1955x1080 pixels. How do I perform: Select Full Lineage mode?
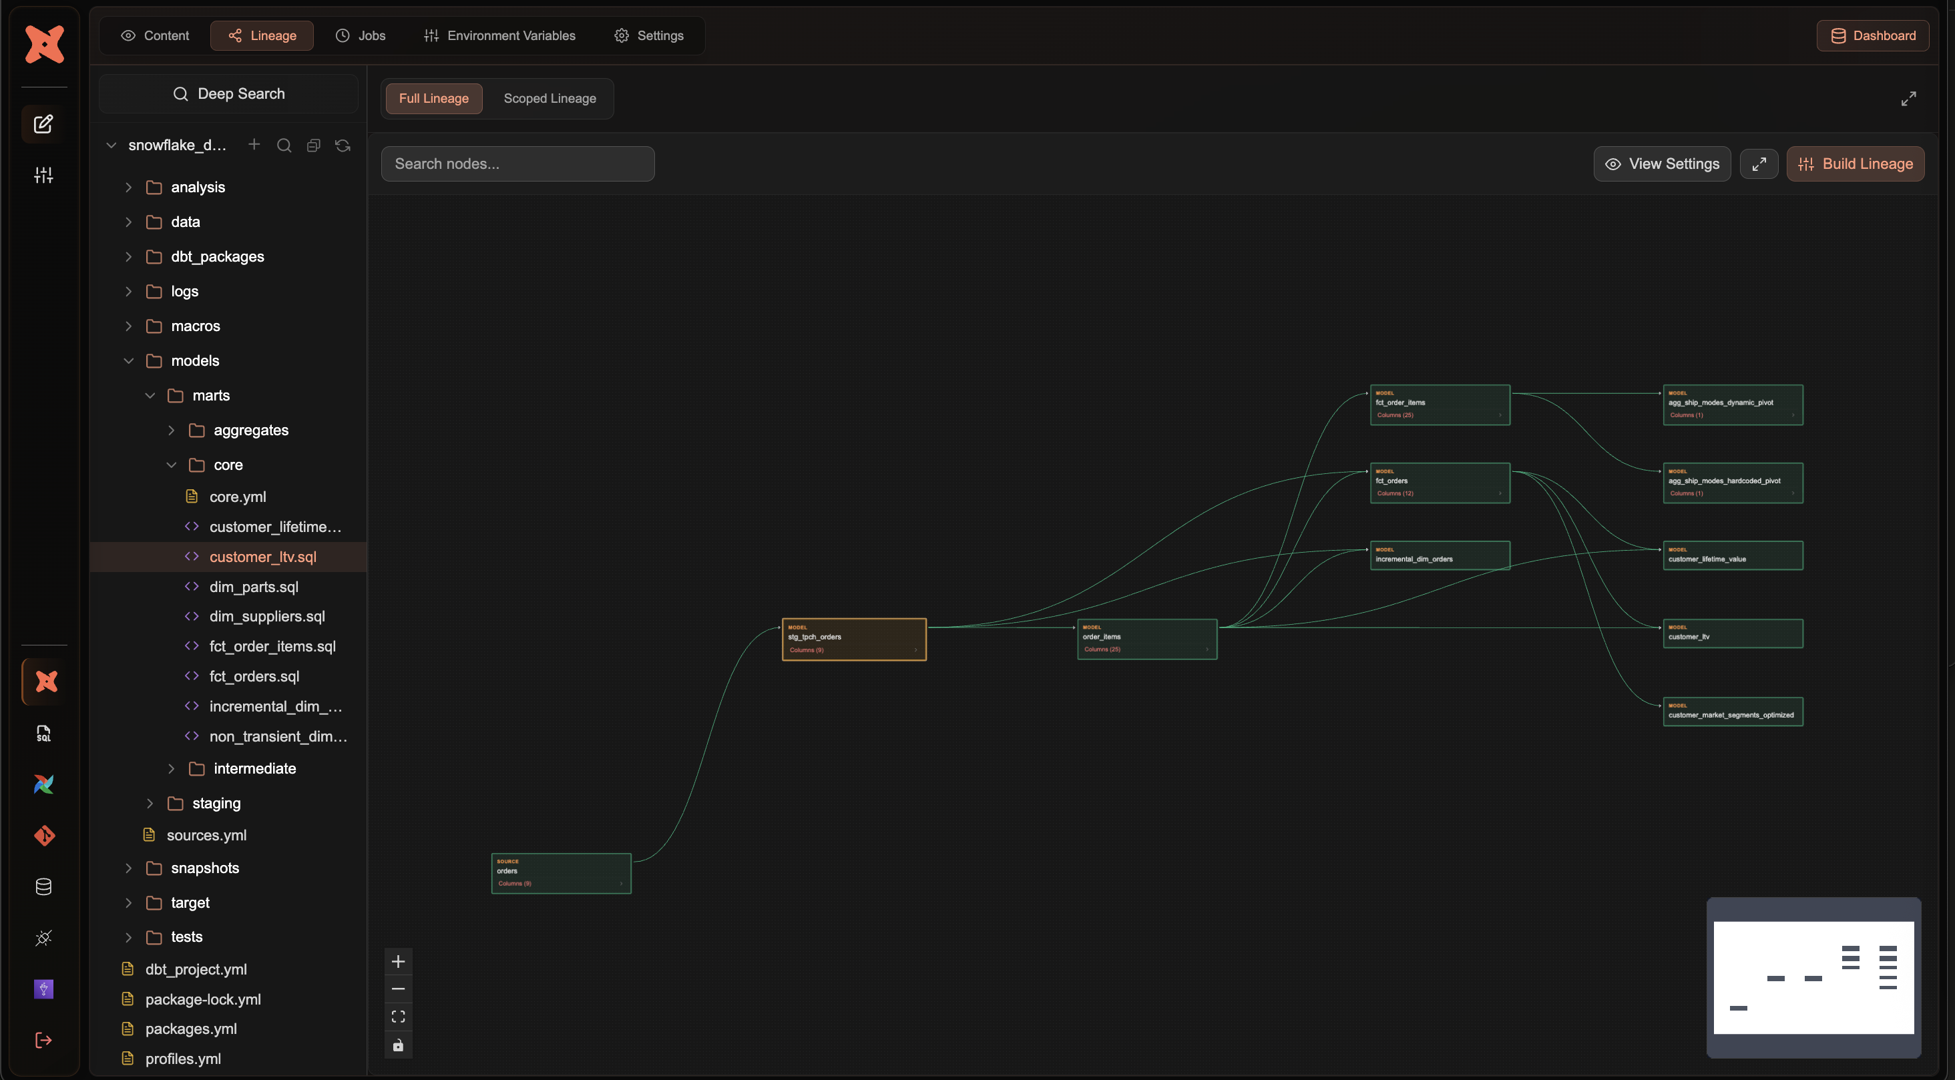pos(433,99)
